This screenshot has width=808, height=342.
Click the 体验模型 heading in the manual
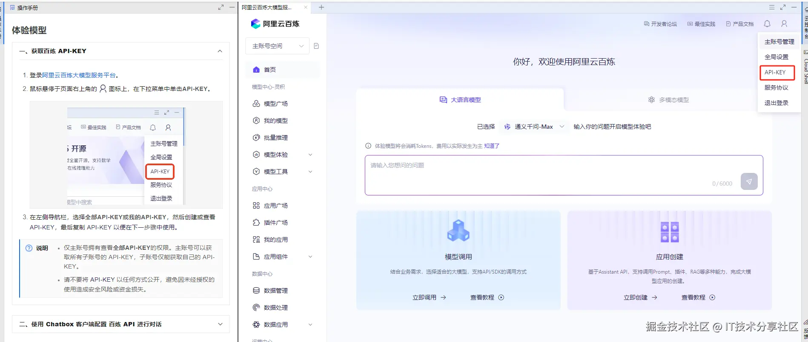[x=29, y=30]
